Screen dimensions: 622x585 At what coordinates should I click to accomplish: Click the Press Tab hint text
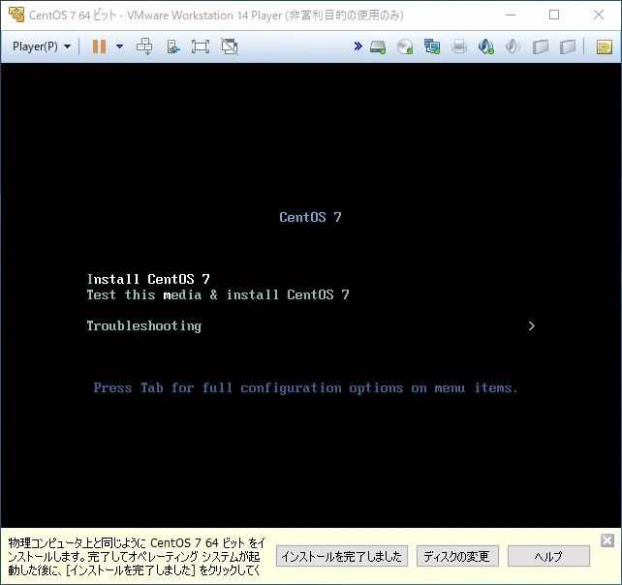tap(306, 387)
